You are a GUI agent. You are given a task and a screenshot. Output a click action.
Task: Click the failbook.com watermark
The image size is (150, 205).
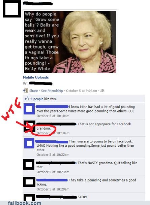pos(25,203)
